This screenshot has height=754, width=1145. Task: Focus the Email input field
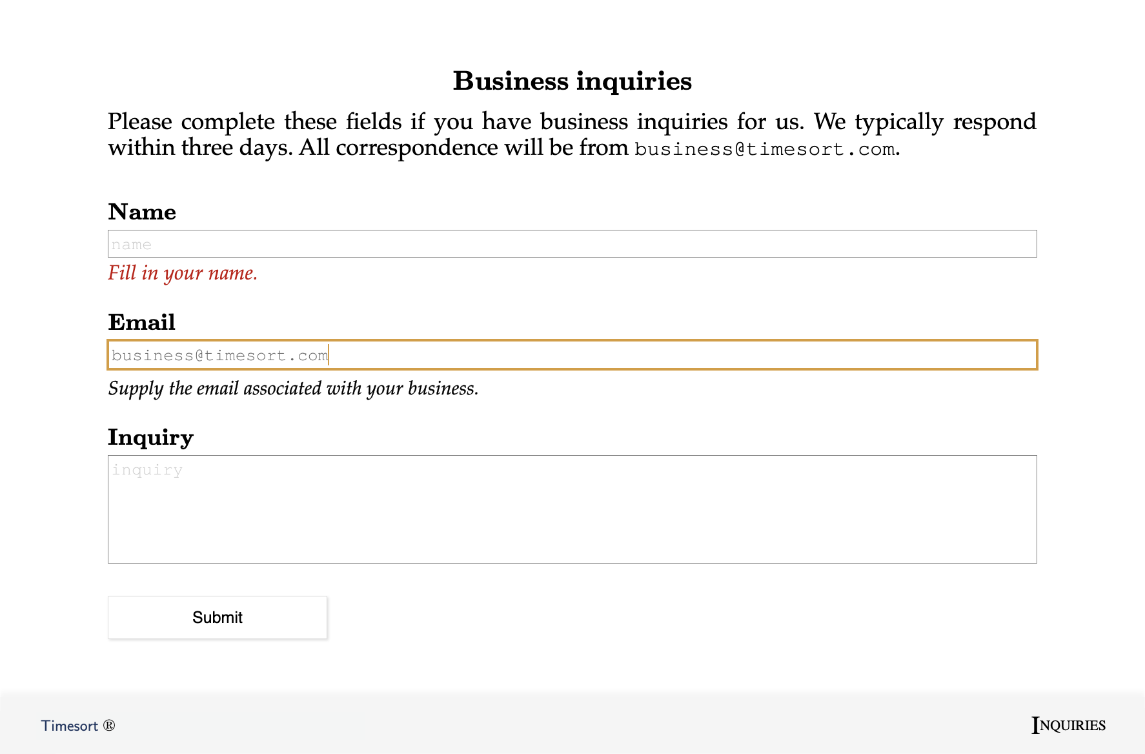pos(572,355)
